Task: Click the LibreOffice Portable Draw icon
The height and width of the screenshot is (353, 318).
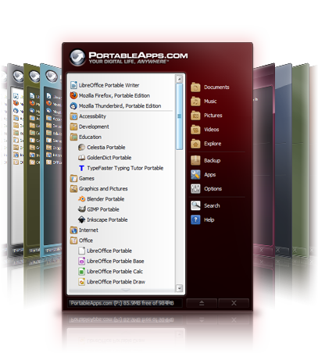Action: click(82, 282)
